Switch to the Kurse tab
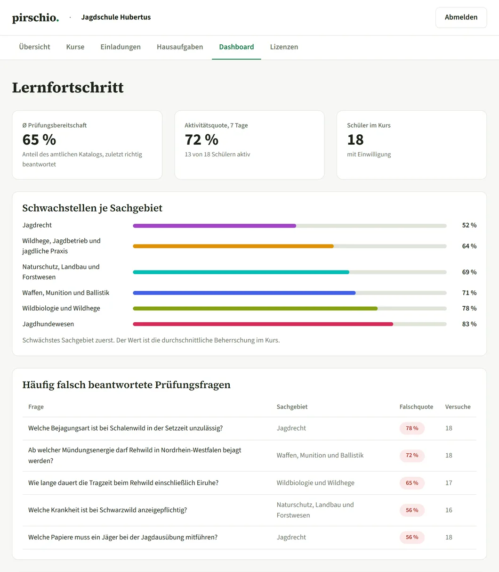 tap(75, 47)
